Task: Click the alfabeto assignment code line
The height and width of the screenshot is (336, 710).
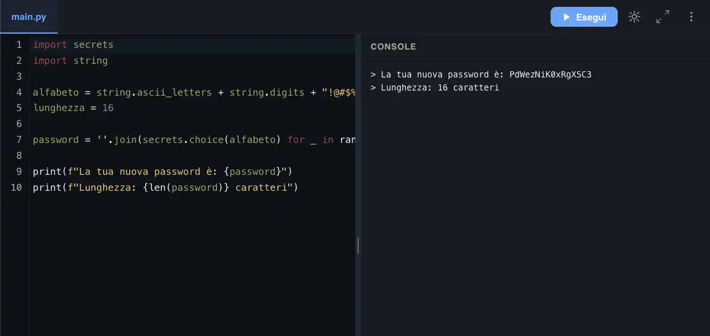Action: 194,92
